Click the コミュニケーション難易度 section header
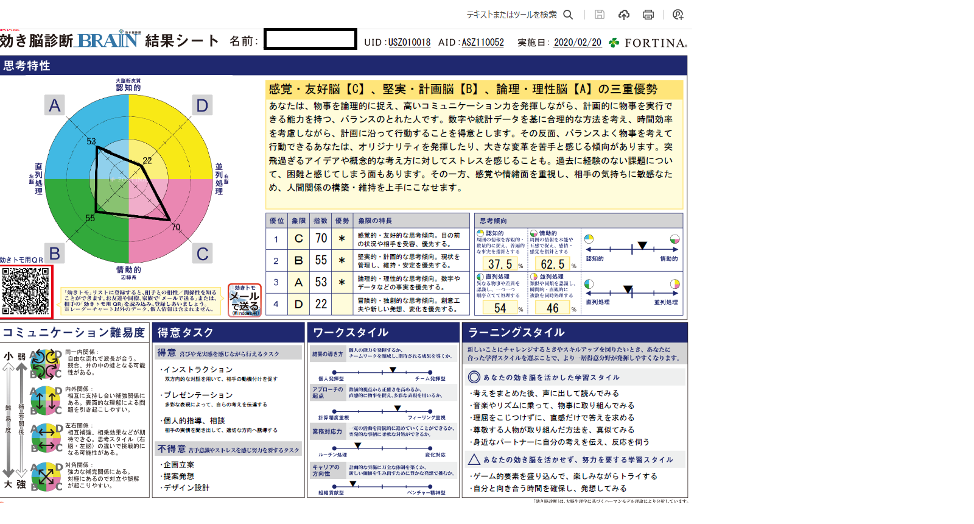 (74, 333)
